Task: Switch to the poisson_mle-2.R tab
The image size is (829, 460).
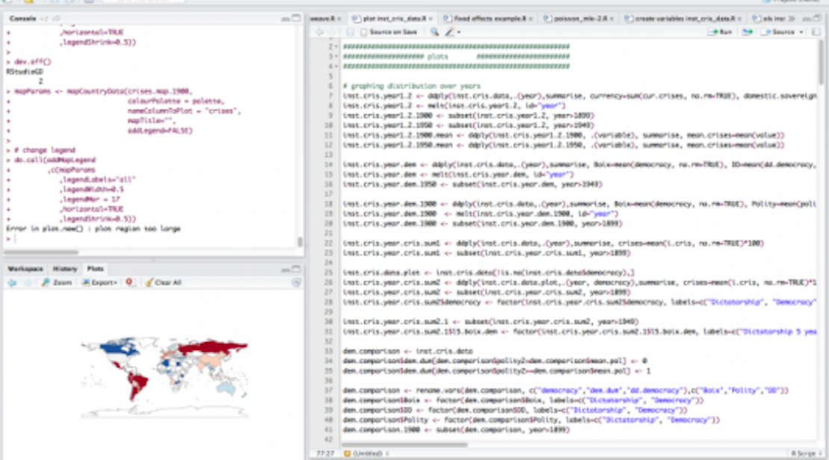Action: [x=580, y=19]
